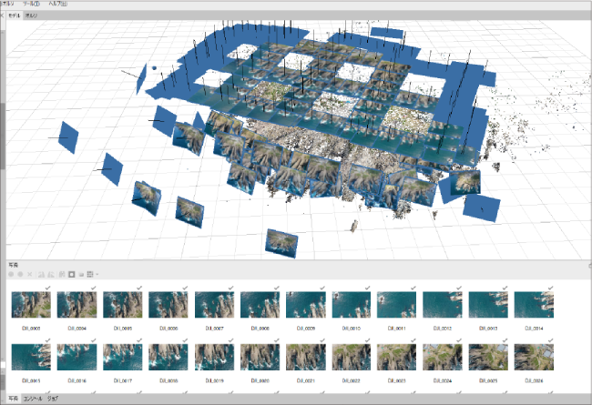
Task: Open the コンソール tab at the bottom
Action: (34, 399)
